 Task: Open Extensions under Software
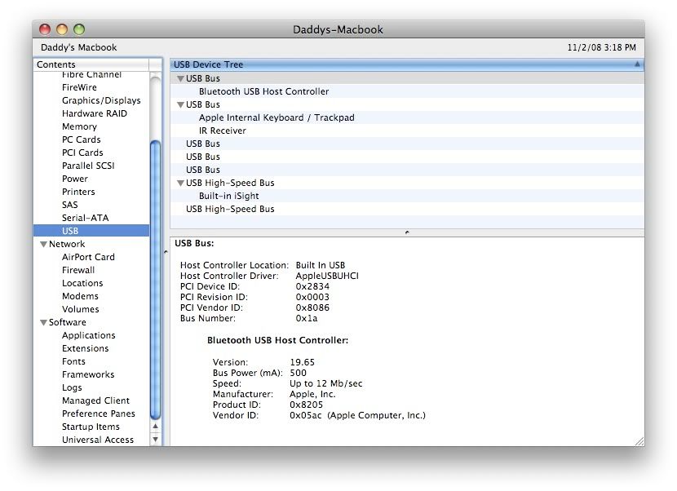[85, 348]
